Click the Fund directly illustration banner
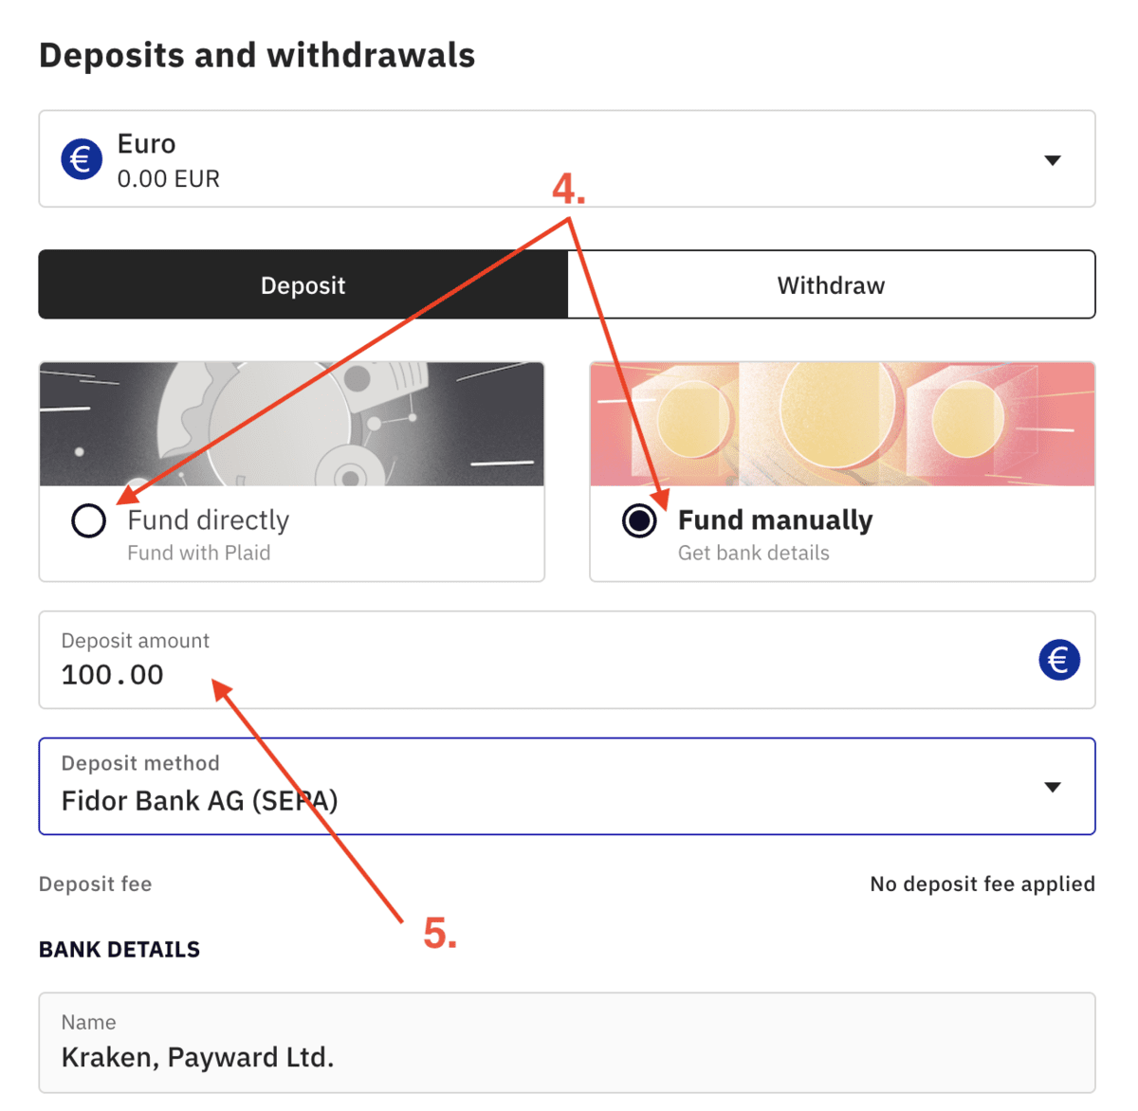The image size is (1138, 1111). (x=292, y=424)
